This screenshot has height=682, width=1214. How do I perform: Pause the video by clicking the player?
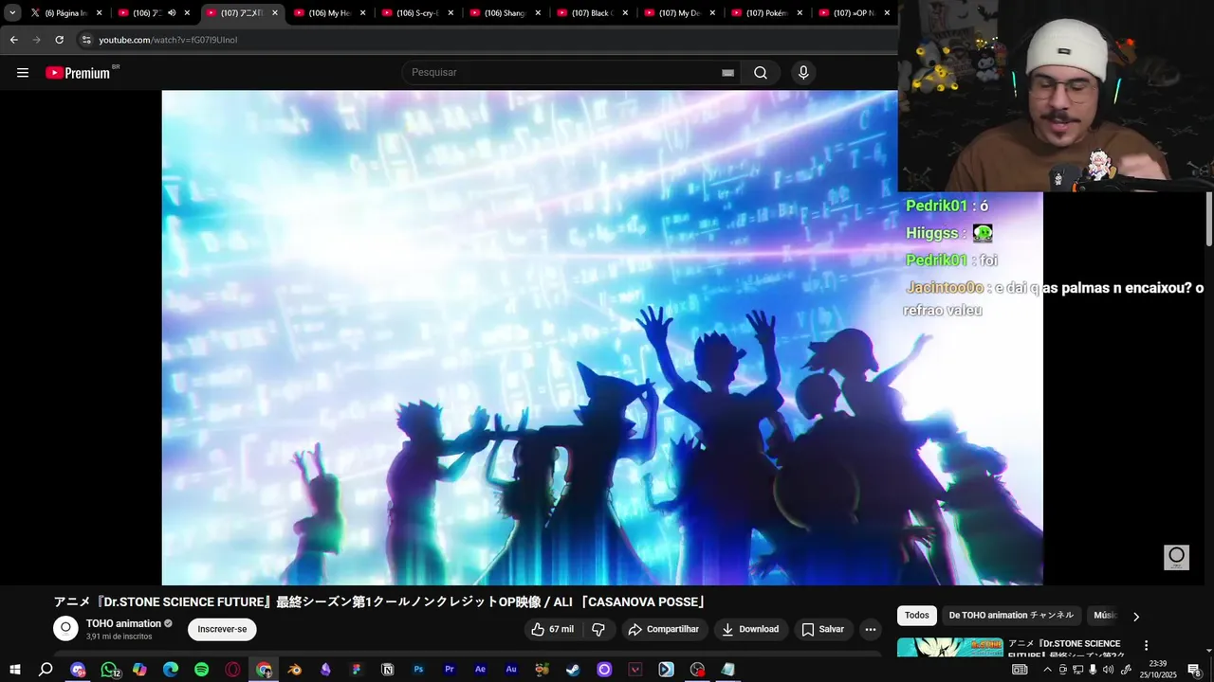(x=602, y=337)
